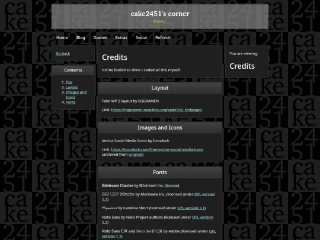Click the Layout section header
Image resolution: width=320 pixels, height=240 pixels.
160,88
